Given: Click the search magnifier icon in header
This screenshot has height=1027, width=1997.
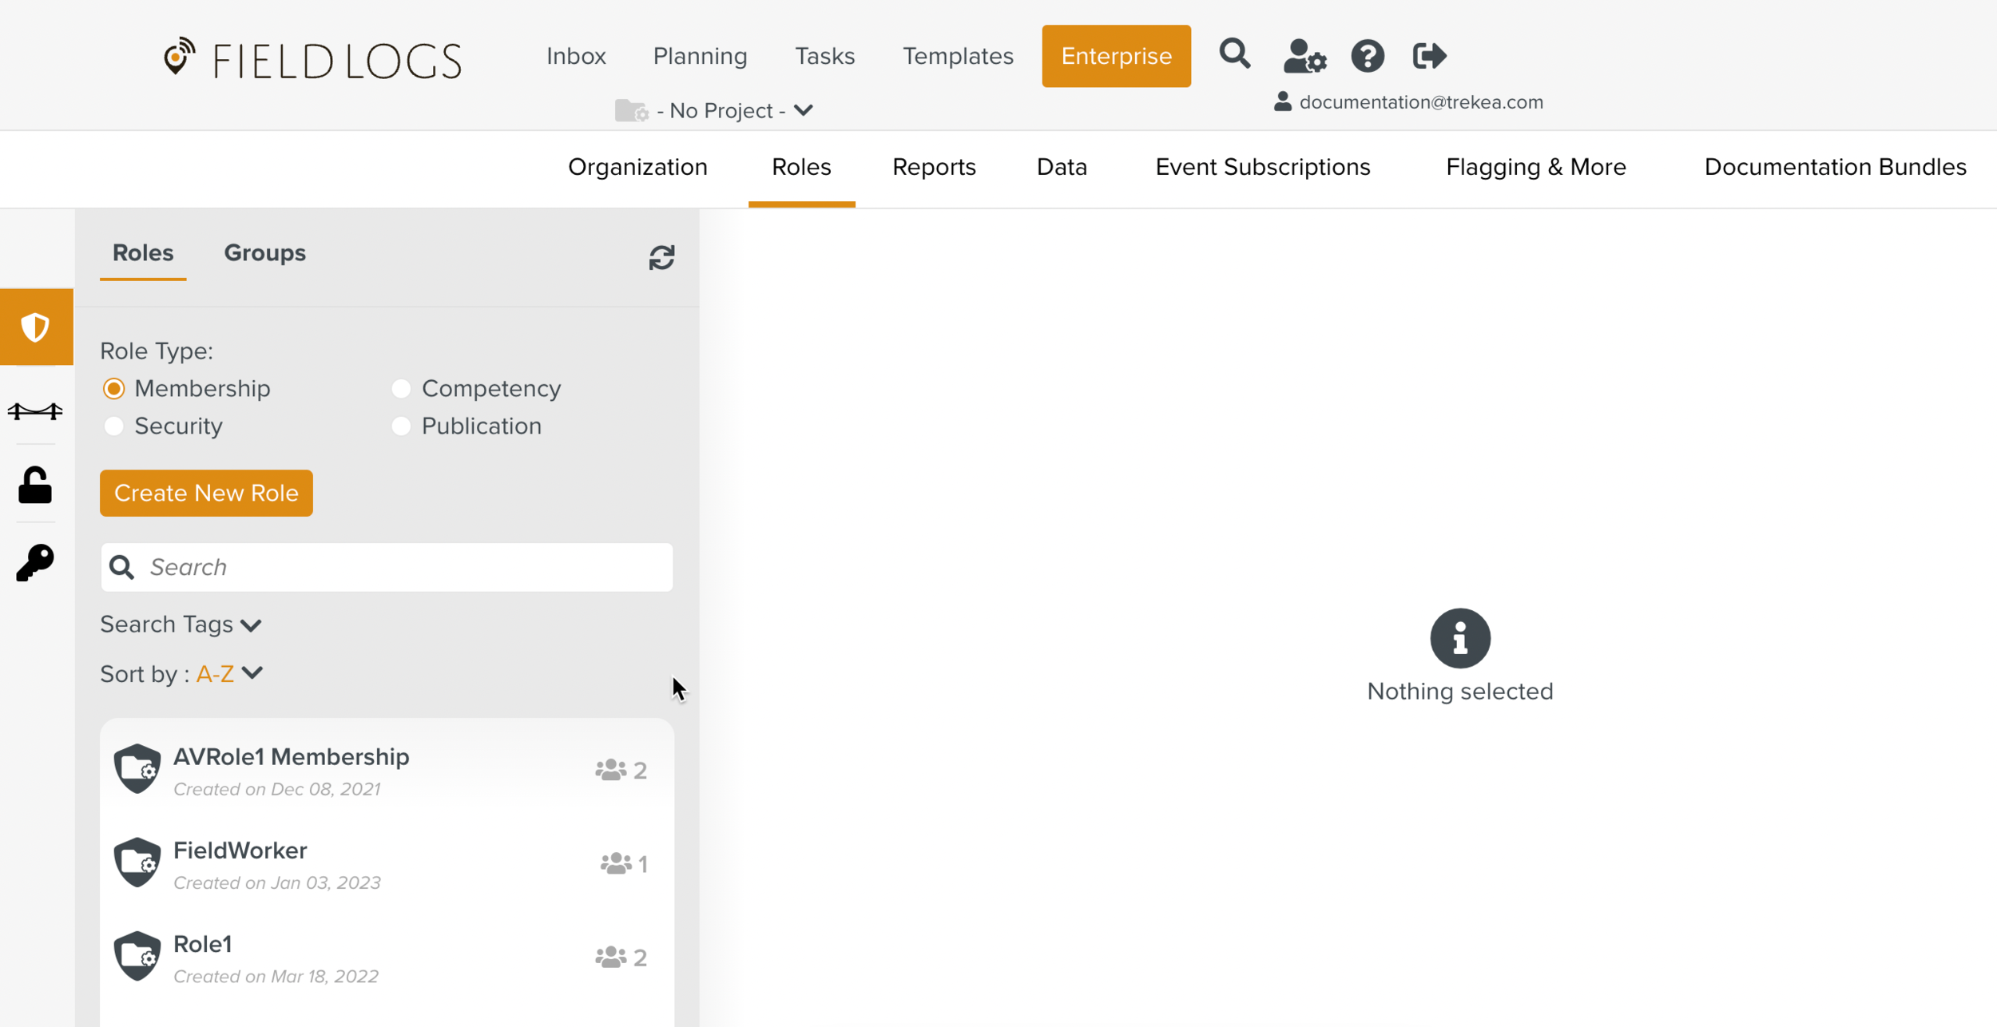Looking at the screenshot, I should click(1234, 55).
